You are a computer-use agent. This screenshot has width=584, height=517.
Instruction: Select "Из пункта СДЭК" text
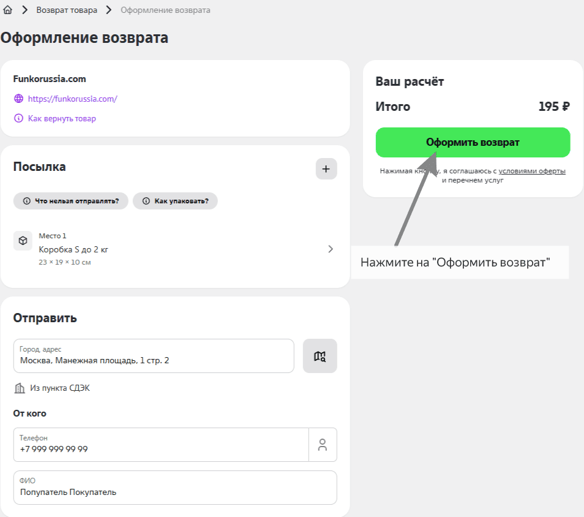[x=60, y=388]
